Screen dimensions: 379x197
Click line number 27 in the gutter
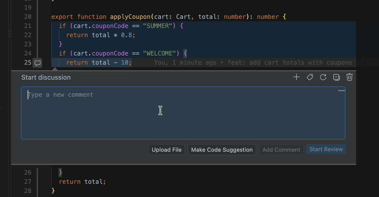pyautogui.click(x=28, y=182)
